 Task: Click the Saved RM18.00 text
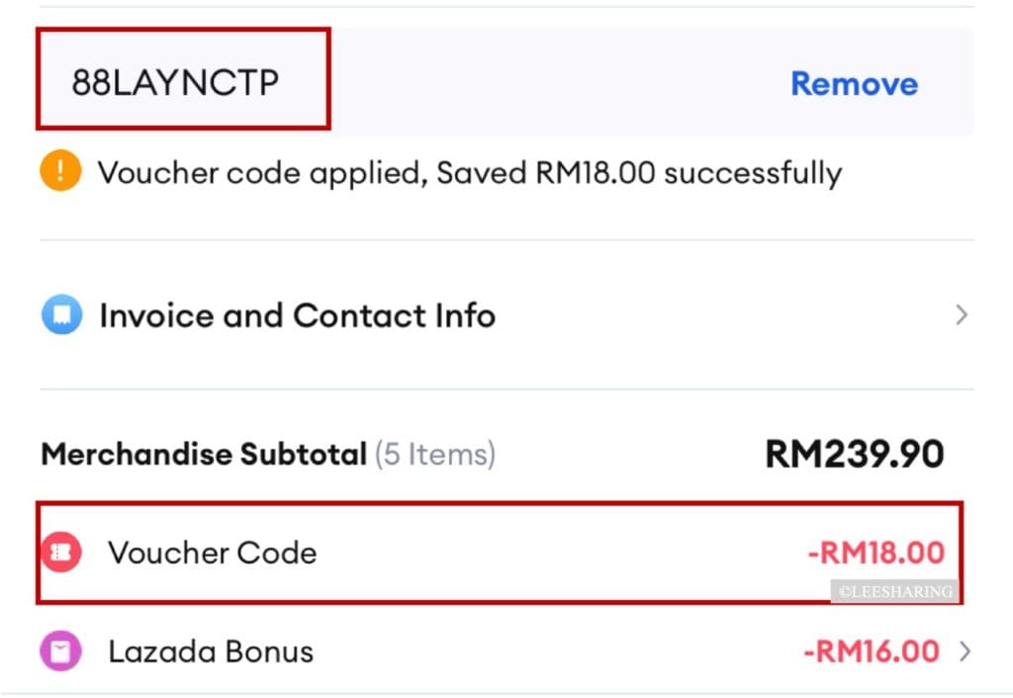[546, 172]
